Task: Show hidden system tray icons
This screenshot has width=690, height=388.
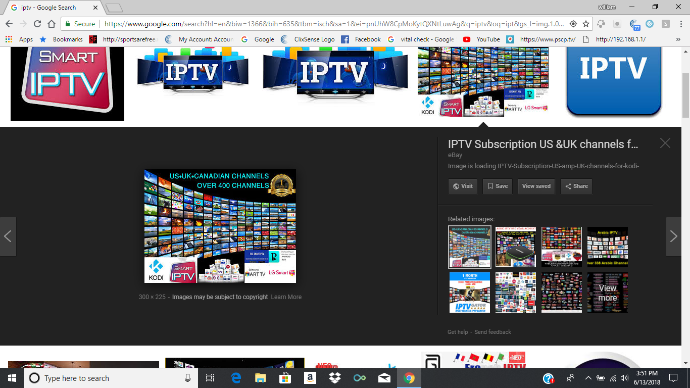Action: (588, 378)
